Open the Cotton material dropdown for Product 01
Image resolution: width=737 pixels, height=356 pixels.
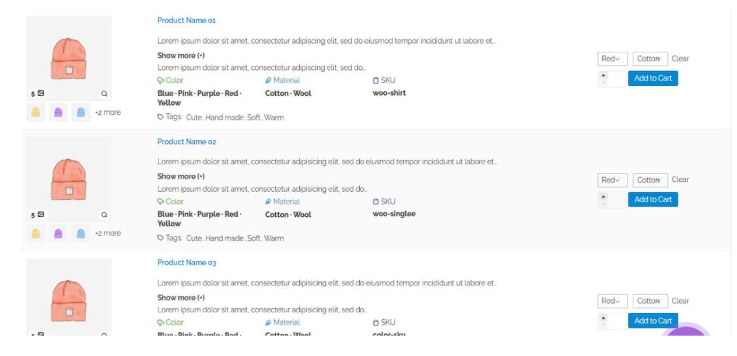pos(650,59)
